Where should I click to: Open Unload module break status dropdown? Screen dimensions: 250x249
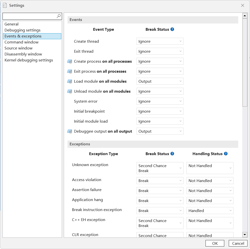(160, 91)
